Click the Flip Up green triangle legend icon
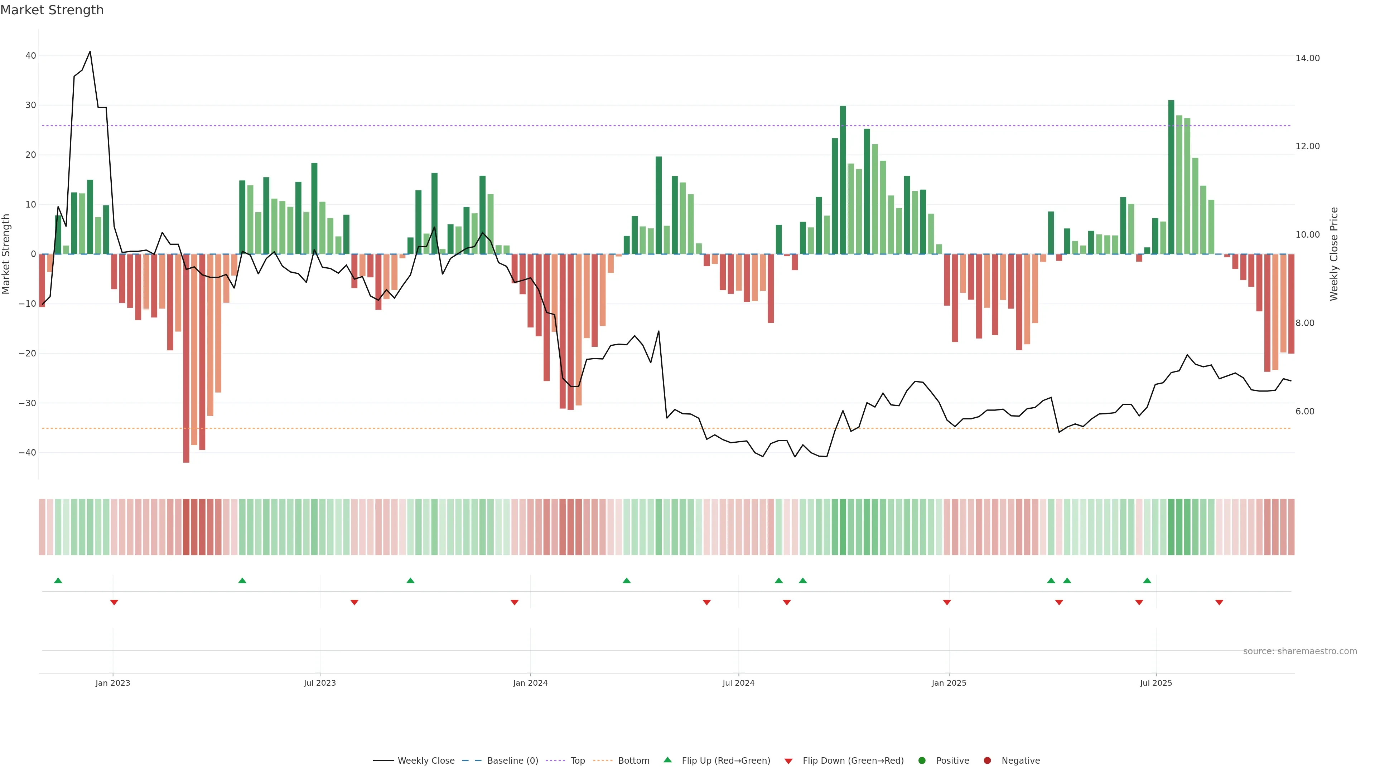 click(x=667, y=760)
